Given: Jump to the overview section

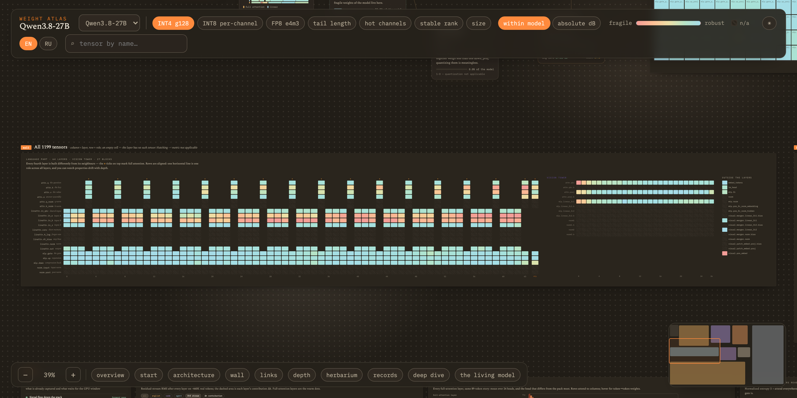Looking at the screenshot, I should coord(111,375).
